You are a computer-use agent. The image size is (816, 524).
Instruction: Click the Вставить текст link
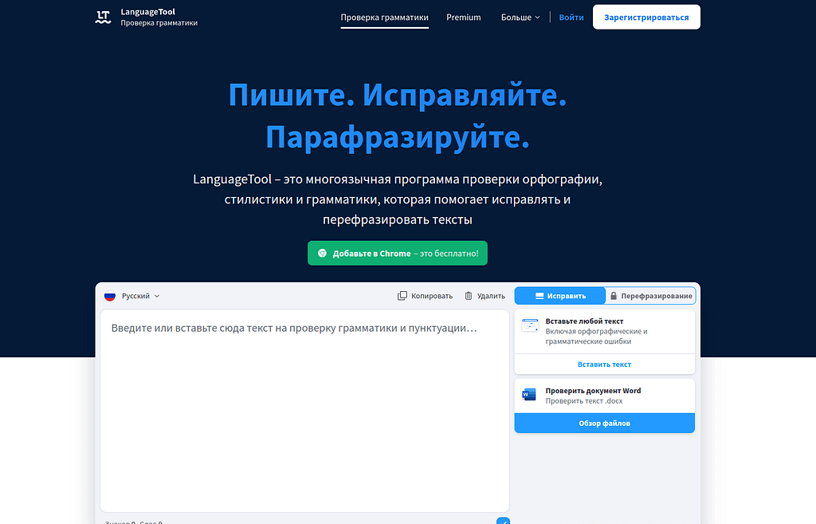click(604, 364)
